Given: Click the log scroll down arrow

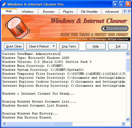Looking at the screenshot, I should tap(128, 119).
